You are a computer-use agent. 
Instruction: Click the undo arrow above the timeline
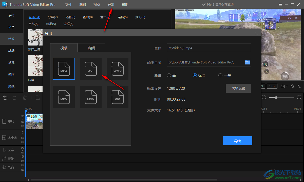5,98
